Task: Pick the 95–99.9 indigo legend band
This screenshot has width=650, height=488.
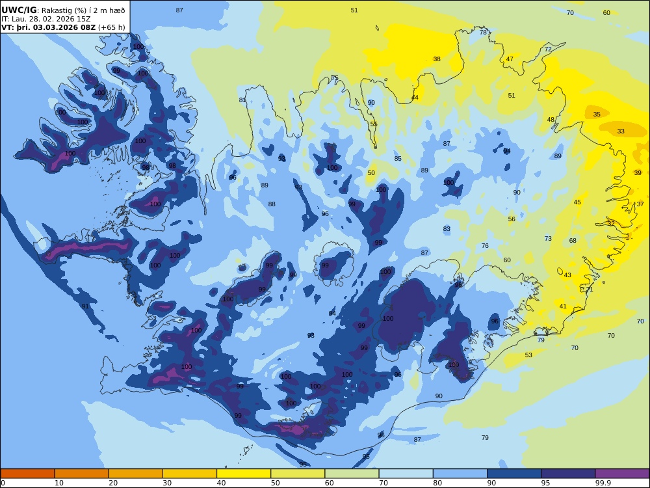Action: [x=568, y=474]
